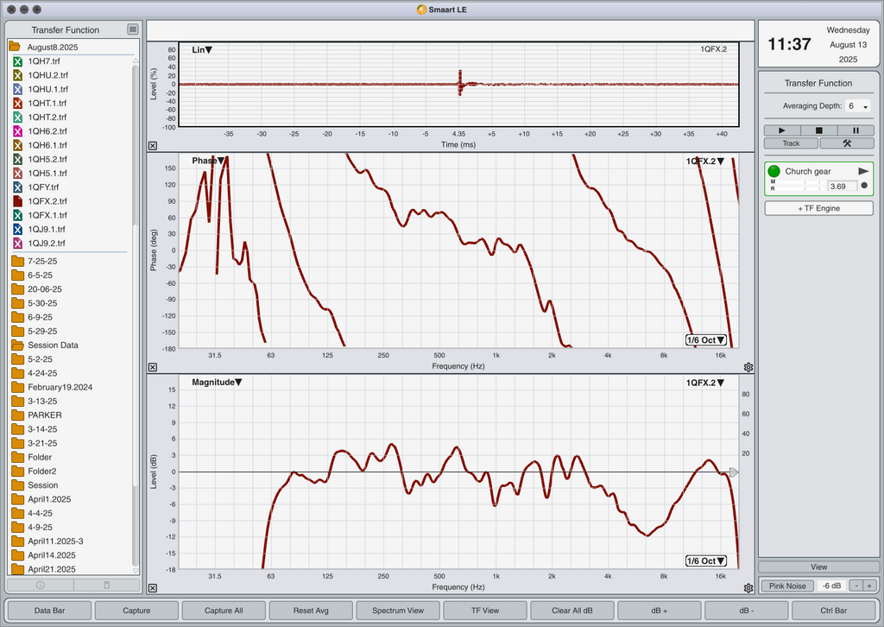Pause the measurement with the pause button
The height and width of the screenshot is (627, 884).
pos(856,130)
